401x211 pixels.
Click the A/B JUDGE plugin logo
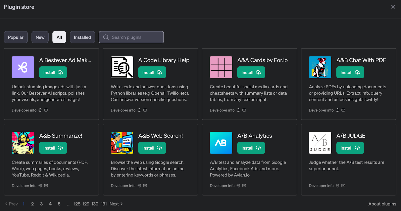320,143
